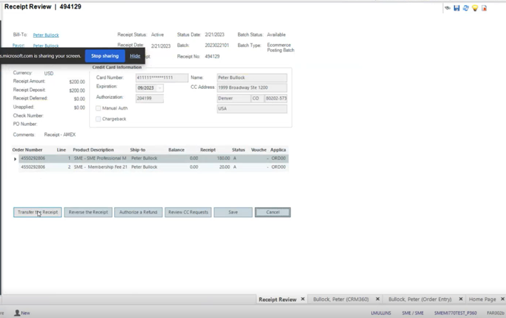Screen dimensions: 506x318
Task: Open Payor Peter Bullock link
Action: tap(46, 46)
